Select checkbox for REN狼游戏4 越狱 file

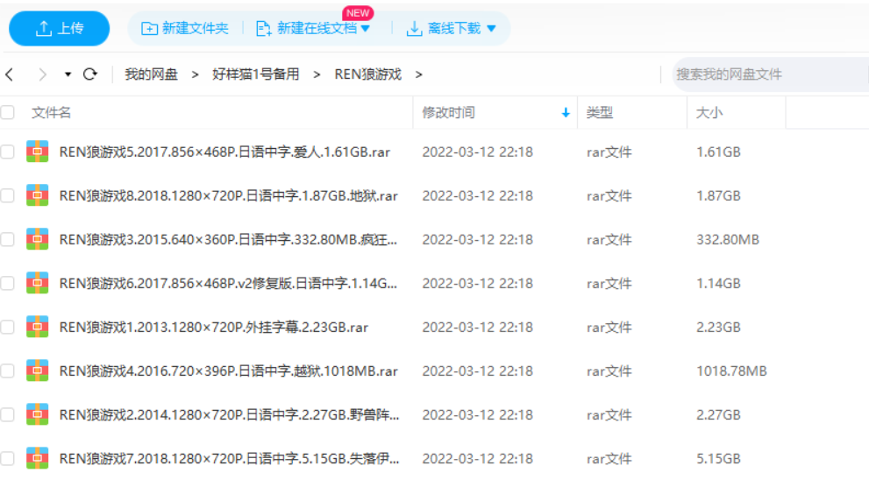[8, 371]
